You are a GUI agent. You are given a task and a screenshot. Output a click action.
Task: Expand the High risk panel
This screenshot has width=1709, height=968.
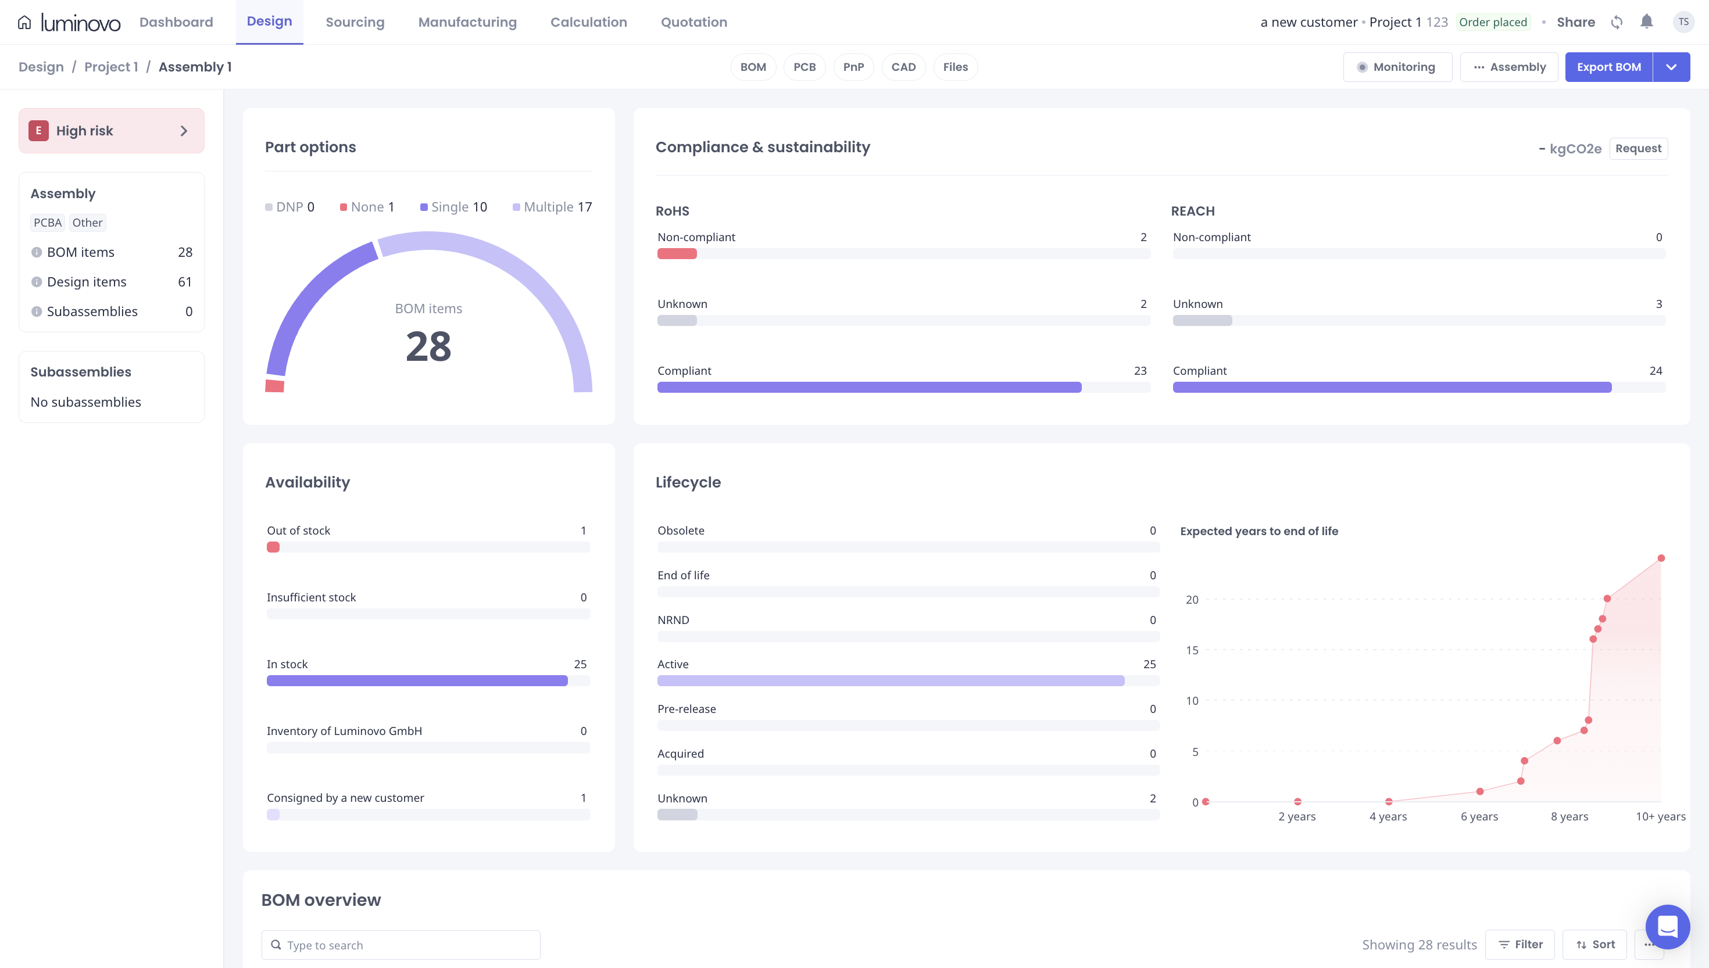(184, 130)
